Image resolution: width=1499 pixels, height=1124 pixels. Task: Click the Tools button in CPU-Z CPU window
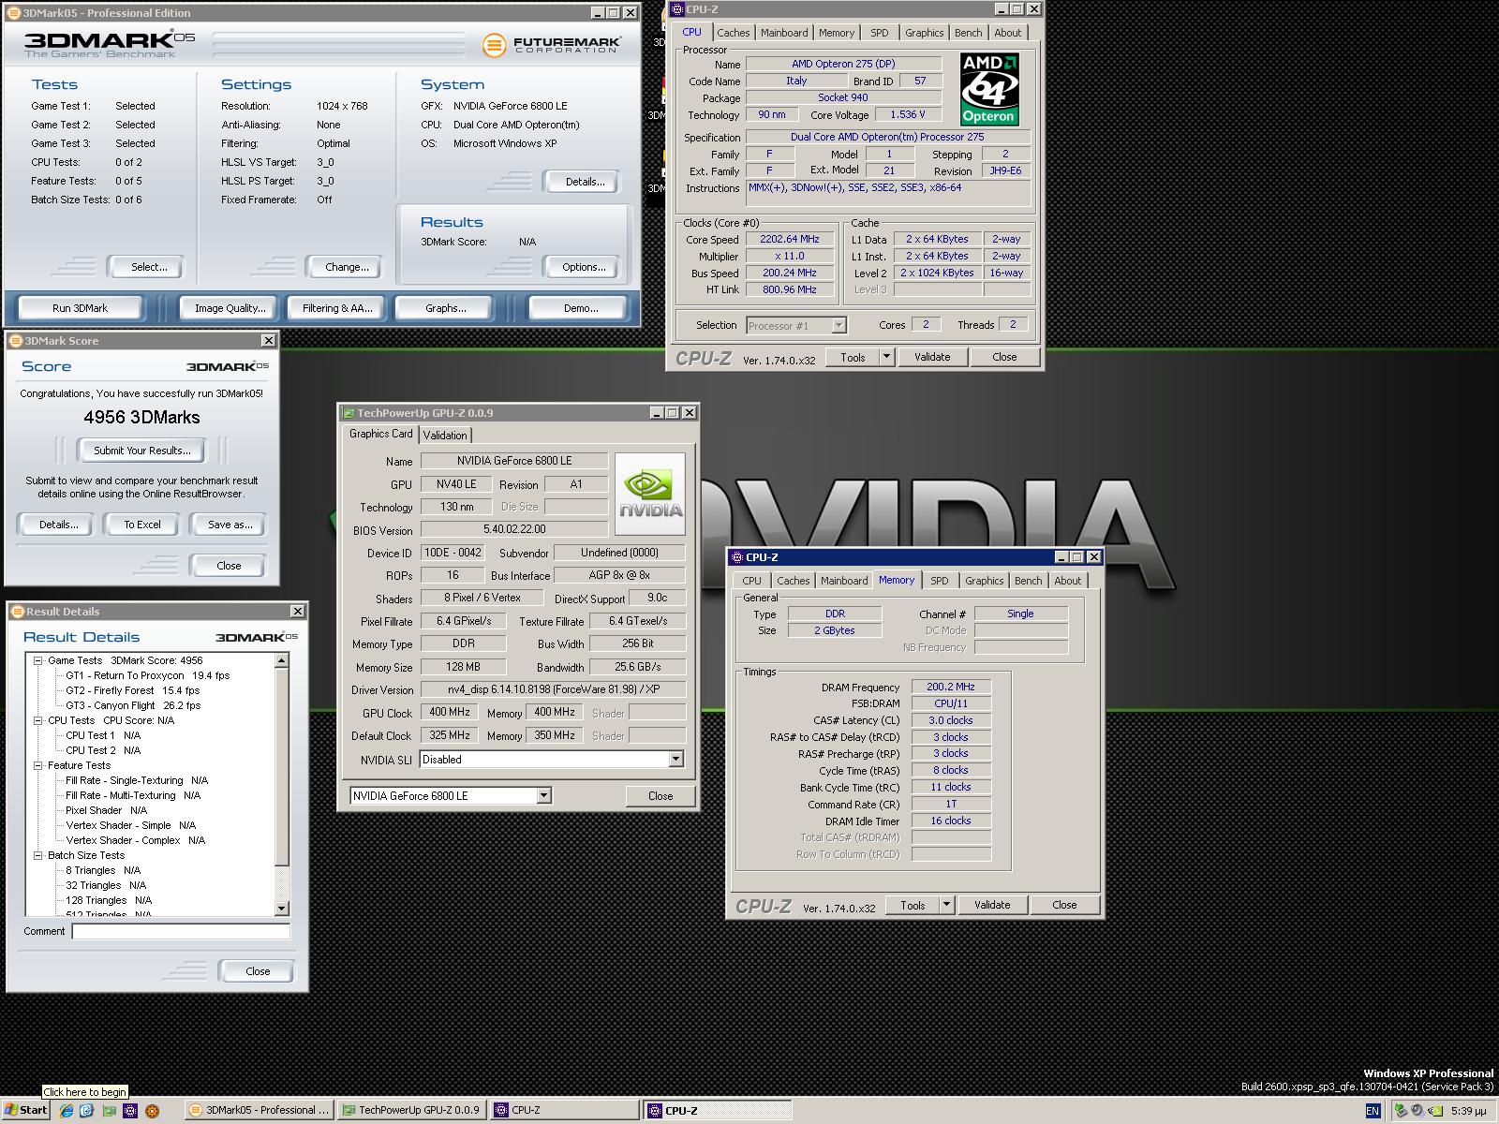(853, 357)
